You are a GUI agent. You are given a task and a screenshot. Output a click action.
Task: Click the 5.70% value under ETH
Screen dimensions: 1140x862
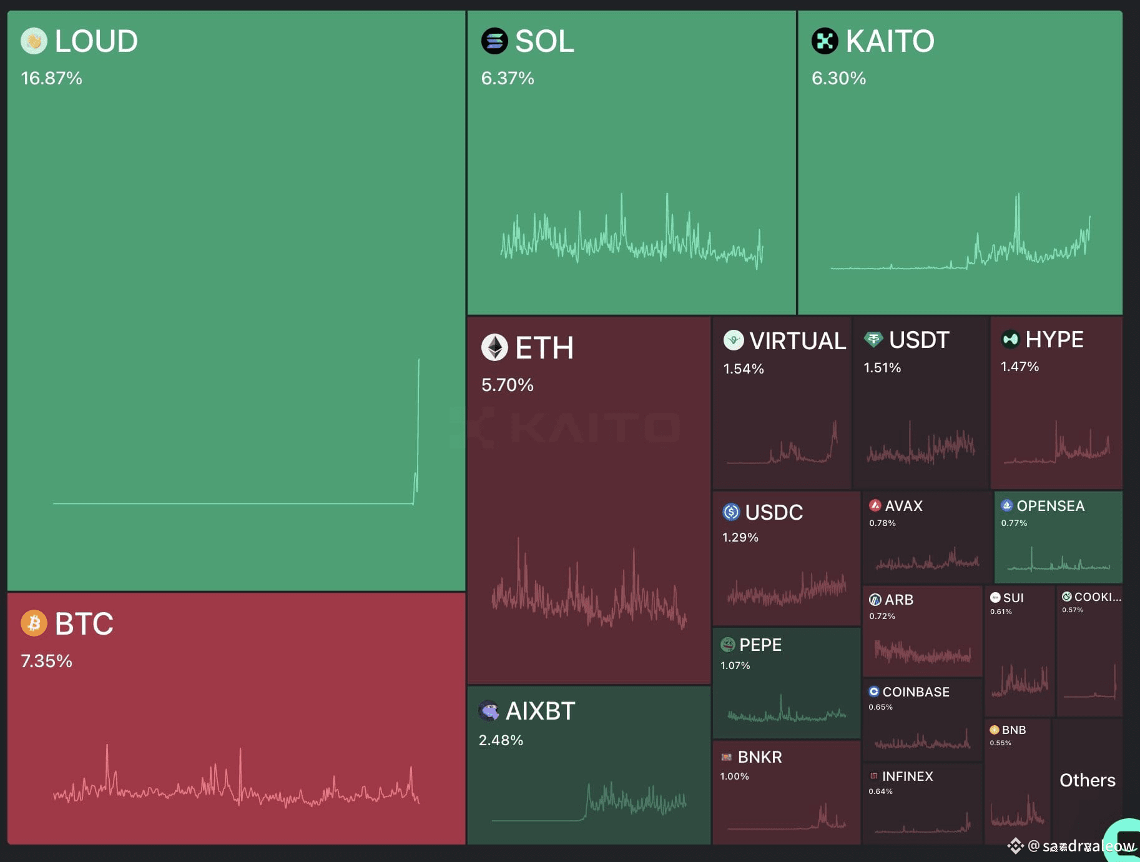click(508, 385)
